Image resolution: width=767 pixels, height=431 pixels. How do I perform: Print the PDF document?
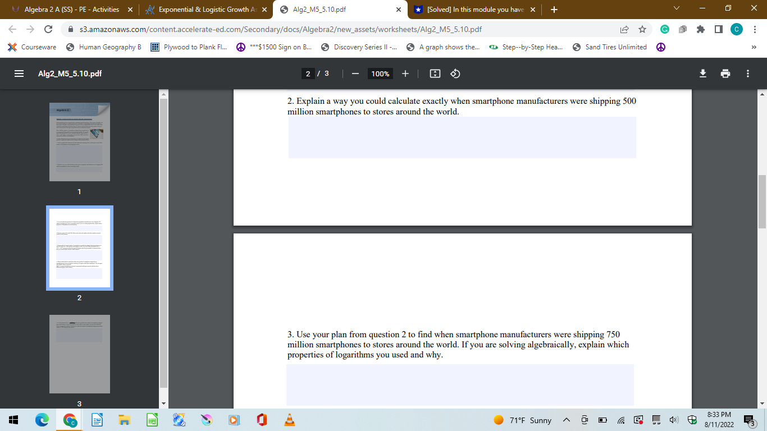[725, 74]
